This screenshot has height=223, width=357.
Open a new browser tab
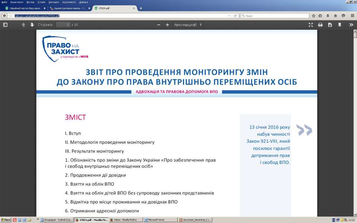tap(141, 8)
